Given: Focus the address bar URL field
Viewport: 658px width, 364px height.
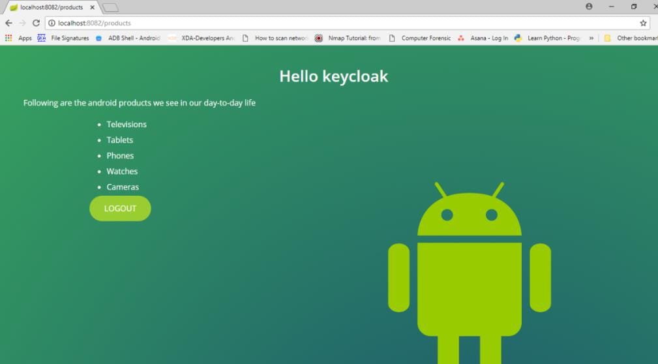Looking at the screenshot, I should tap(326, 23).
